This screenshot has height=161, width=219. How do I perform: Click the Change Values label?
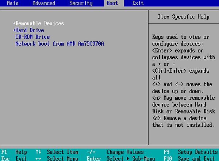click(x=125, y=152)
